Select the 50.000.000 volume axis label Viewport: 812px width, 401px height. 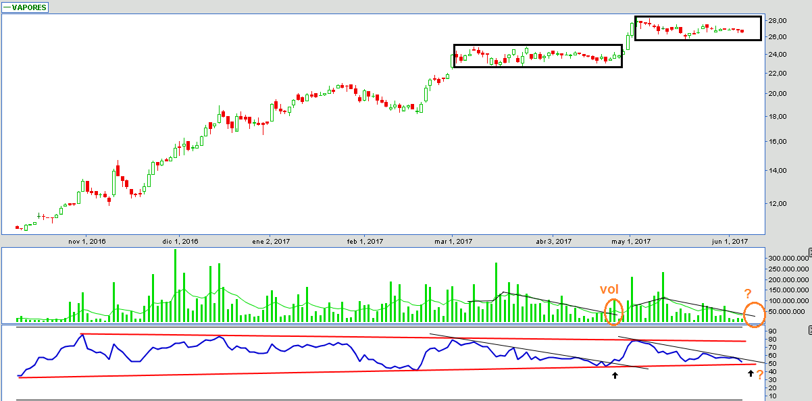coord(788,312)
